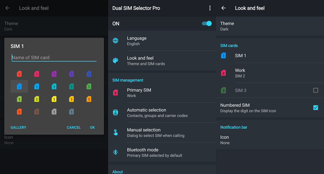Screen dimensions: 324x174
Task: Enable the SIM 3 checkbox
Action: 316,91
